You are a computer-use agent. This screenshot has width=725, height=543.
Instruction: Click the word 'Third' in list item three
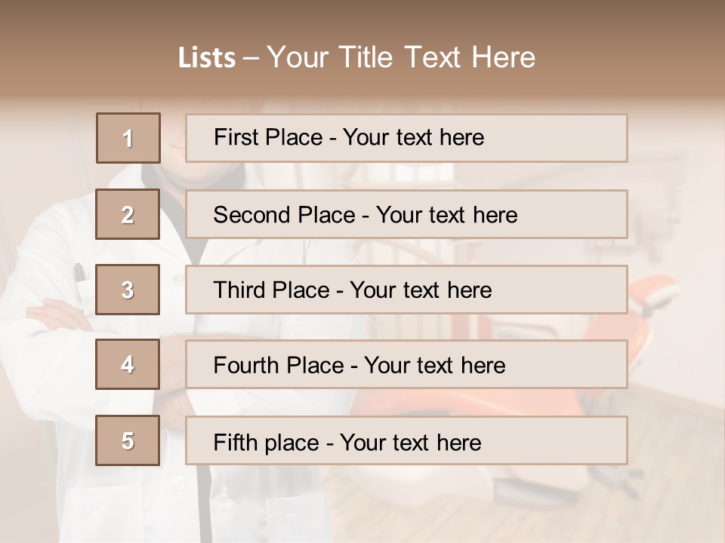239,290
